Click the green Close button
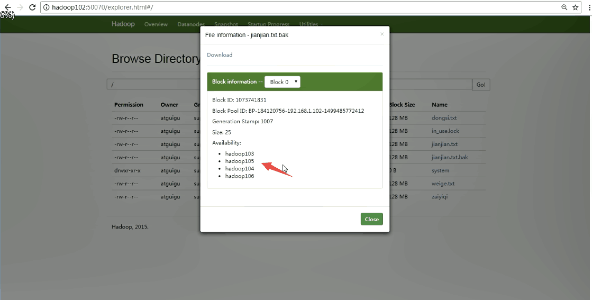 pyautogui.click(x=371, y=219)
